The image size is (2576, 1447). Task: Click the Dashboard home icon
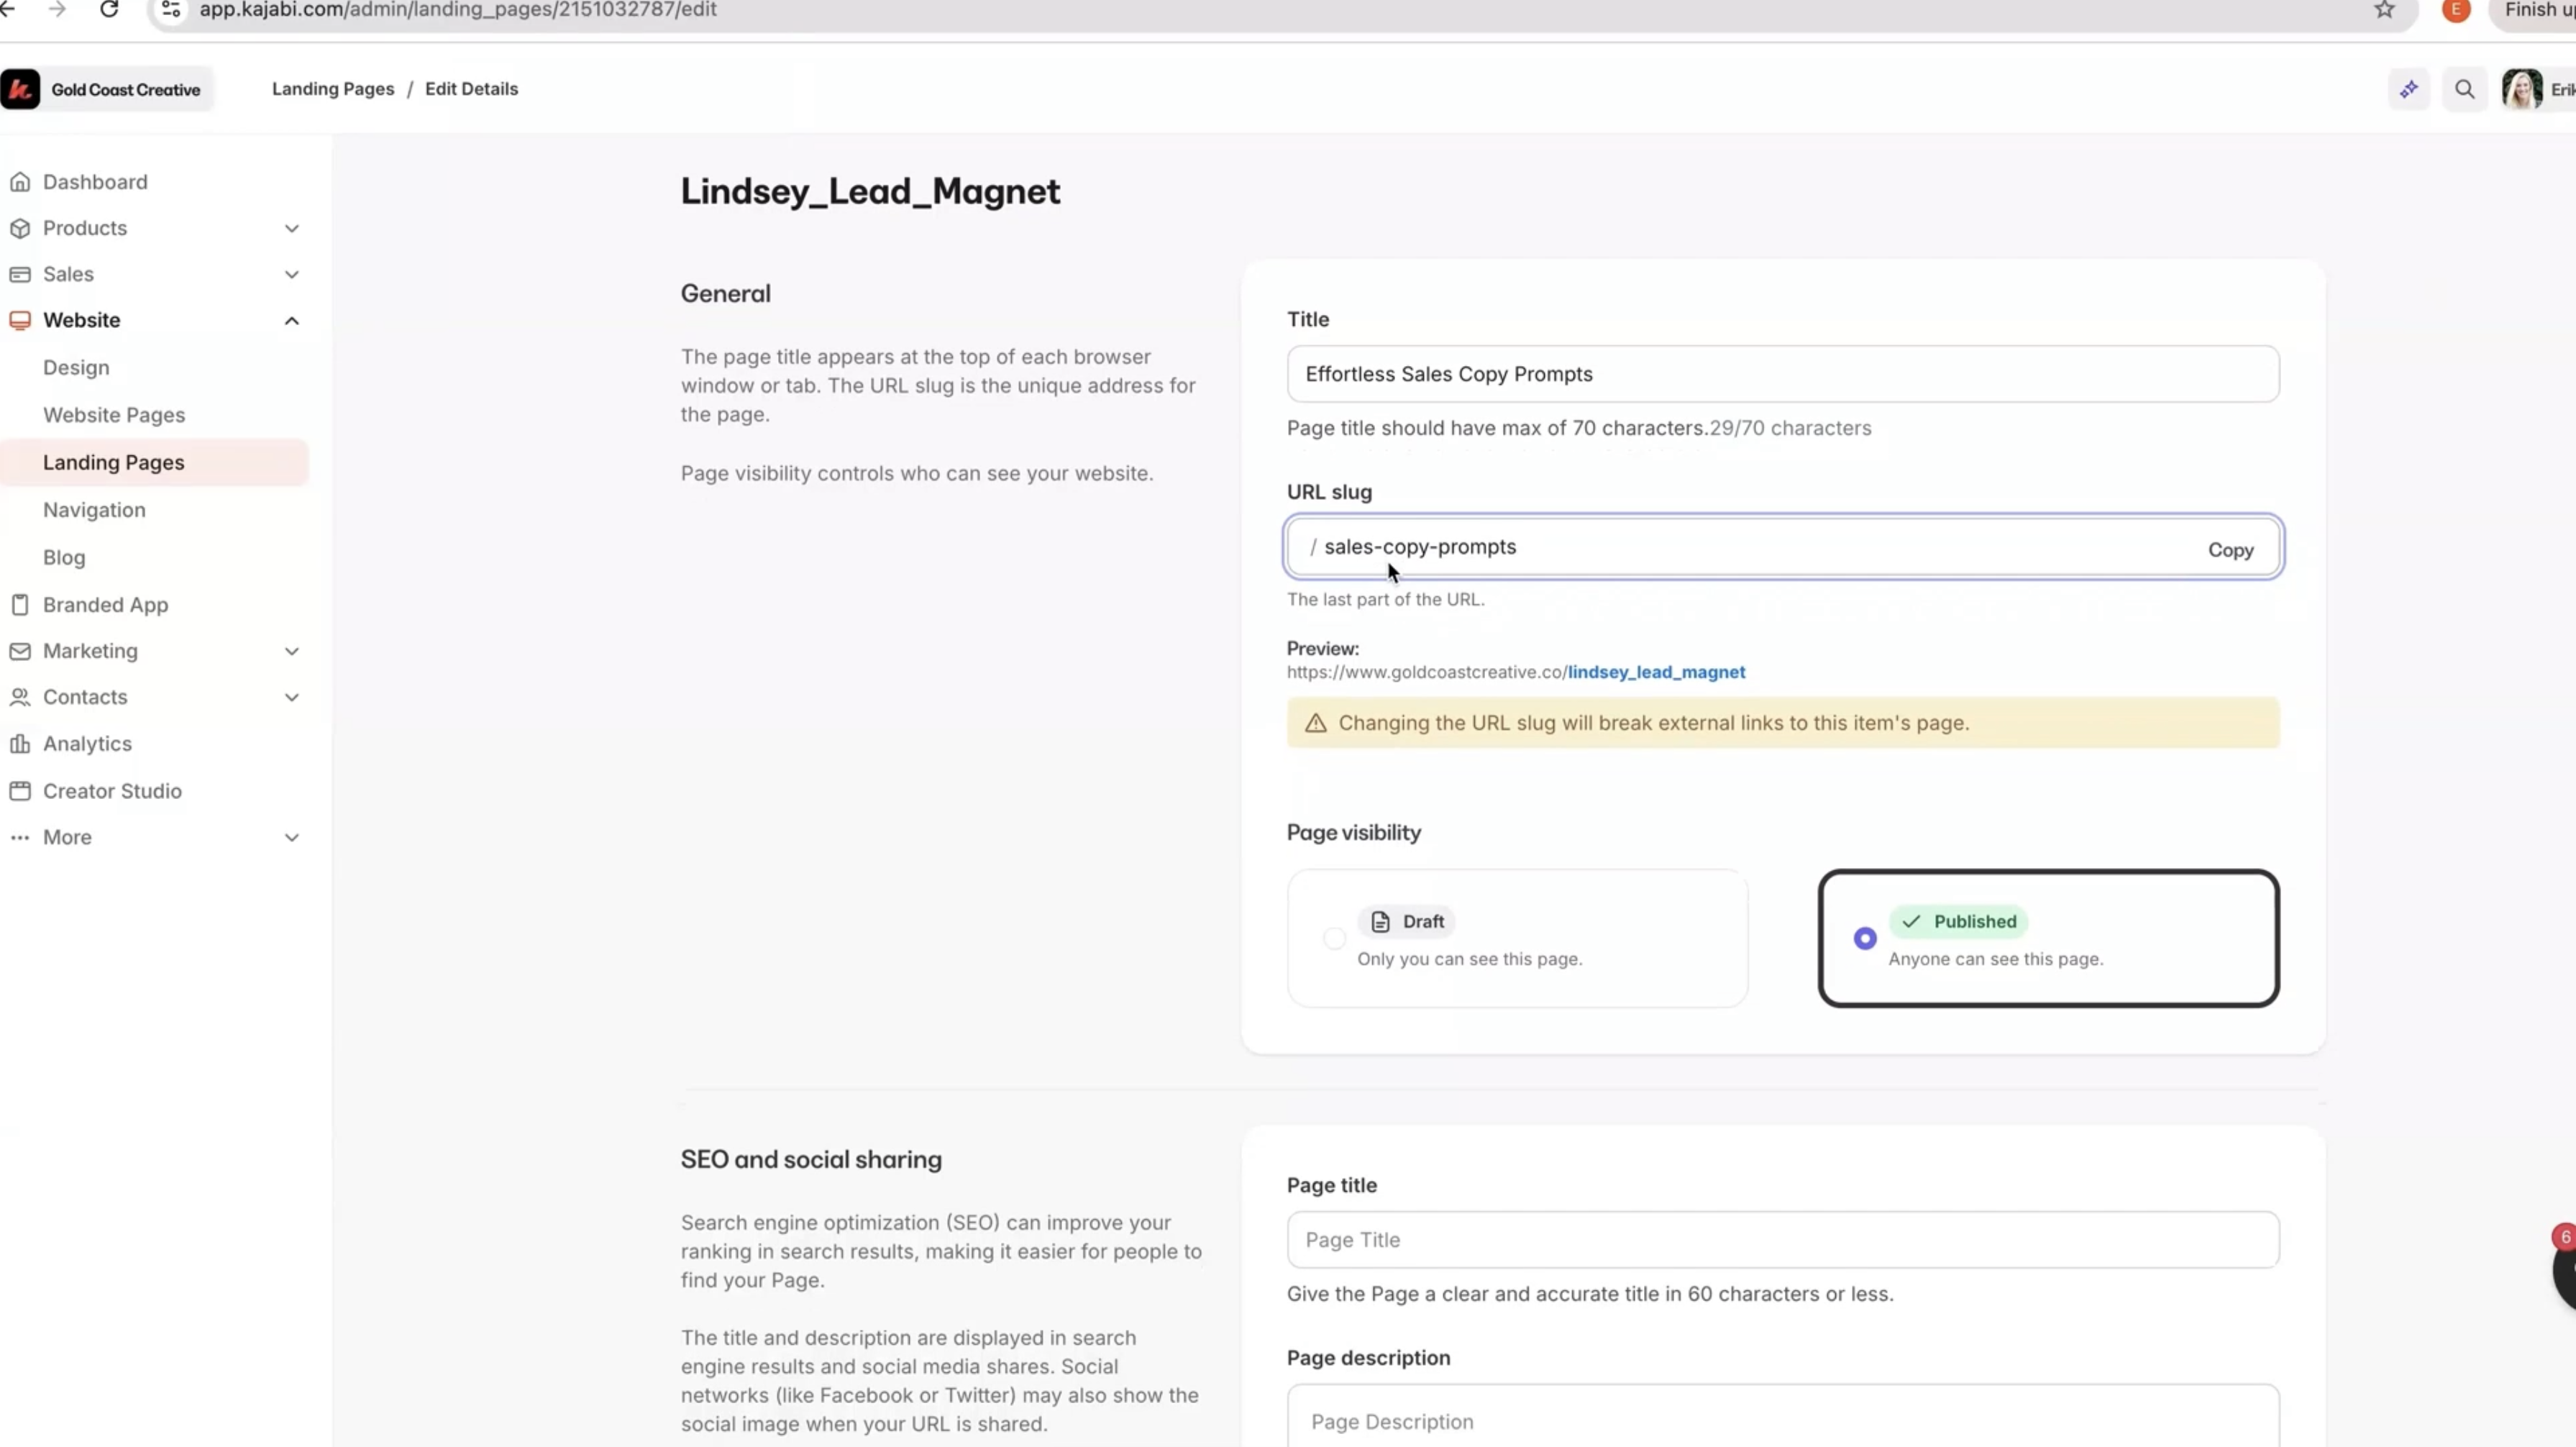[20, 182]
